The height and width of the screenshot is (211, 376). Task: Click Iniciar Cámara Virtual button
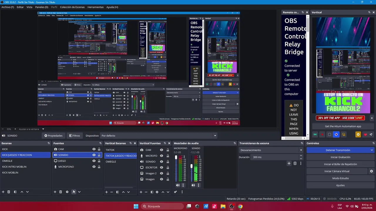337,171
